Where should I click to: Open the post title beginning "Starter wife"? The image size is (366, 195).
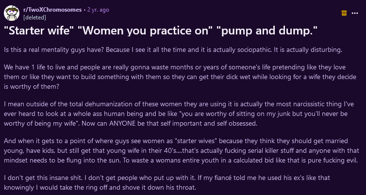(161, 31)
